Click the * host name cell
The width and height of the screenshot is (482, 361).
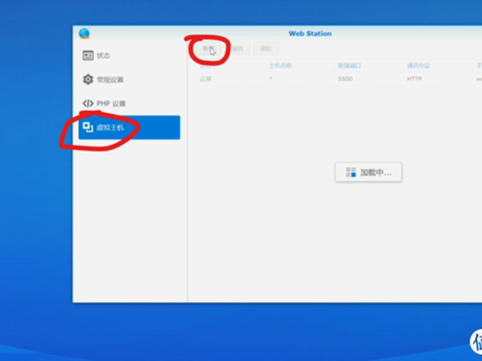(271, 79)
